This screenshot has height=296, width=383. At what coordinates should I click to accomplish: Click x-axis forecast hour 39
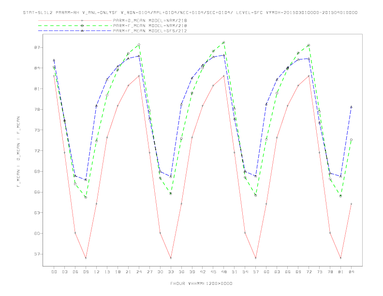click(192, 272)
